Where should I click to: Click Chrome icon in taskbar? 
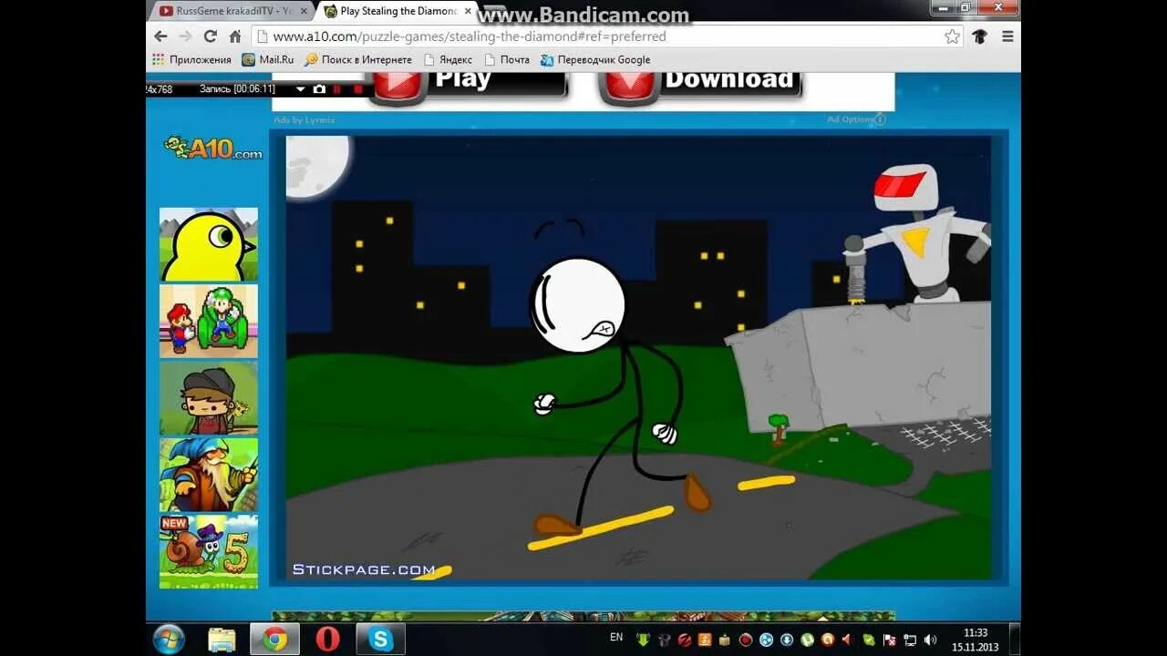[274, 640]
